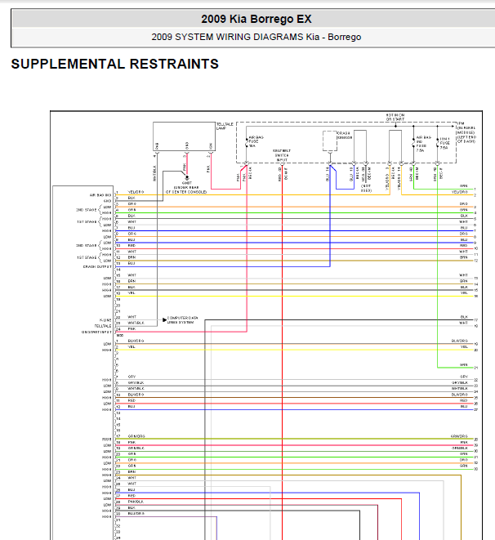Image resolution: width=495 pixels, height=540 pixels.
Task: Click 'PNK' wire label at pin 24
Action: [x=132, y=329]
